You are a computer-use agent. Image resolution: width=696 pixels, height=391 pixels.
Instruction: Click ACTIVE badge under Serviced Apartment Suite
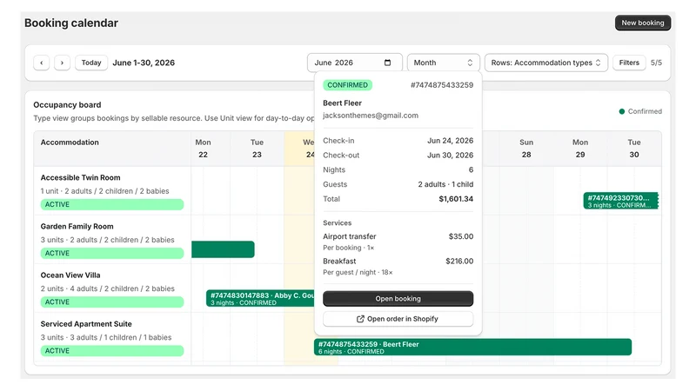pos(112,351)
